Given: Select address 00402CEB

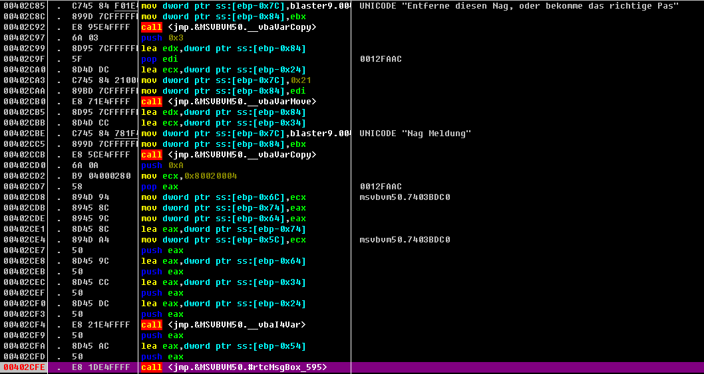Looking at the screenshot, I should click(x=23, y=272).
